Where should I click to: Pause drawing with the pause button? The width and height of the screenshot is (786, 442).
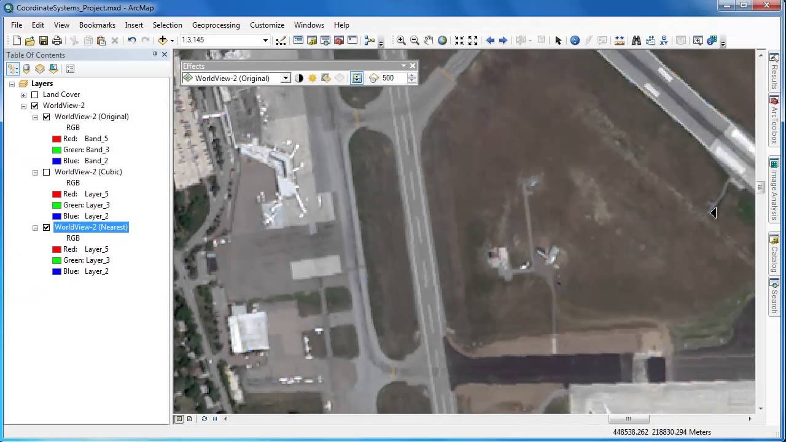[x=214, y=419]
